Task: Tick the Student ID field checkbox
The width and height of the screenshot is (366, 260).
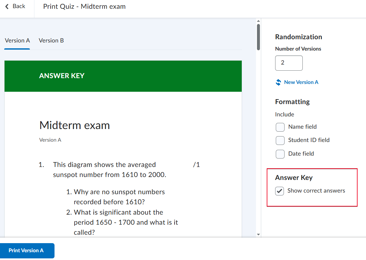Action: 280,140
